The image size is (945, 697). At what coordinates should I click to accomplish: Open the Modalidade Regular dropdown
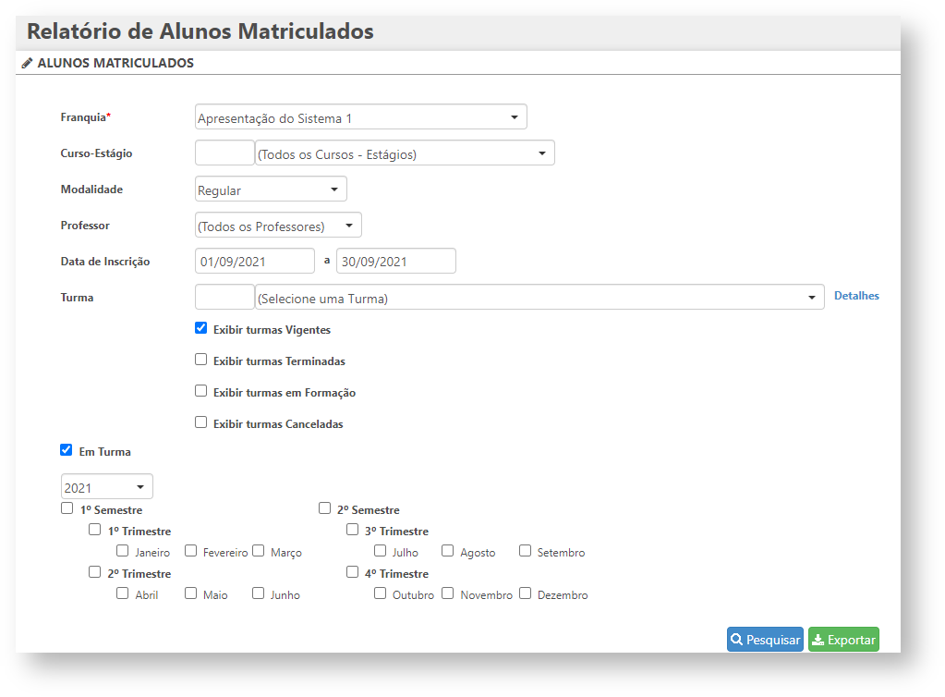[x=271, y=190]
